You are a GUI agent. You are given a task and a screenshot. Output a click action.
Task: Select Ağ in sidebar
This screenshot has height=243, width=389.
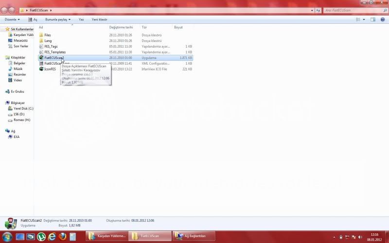[10, 131]
